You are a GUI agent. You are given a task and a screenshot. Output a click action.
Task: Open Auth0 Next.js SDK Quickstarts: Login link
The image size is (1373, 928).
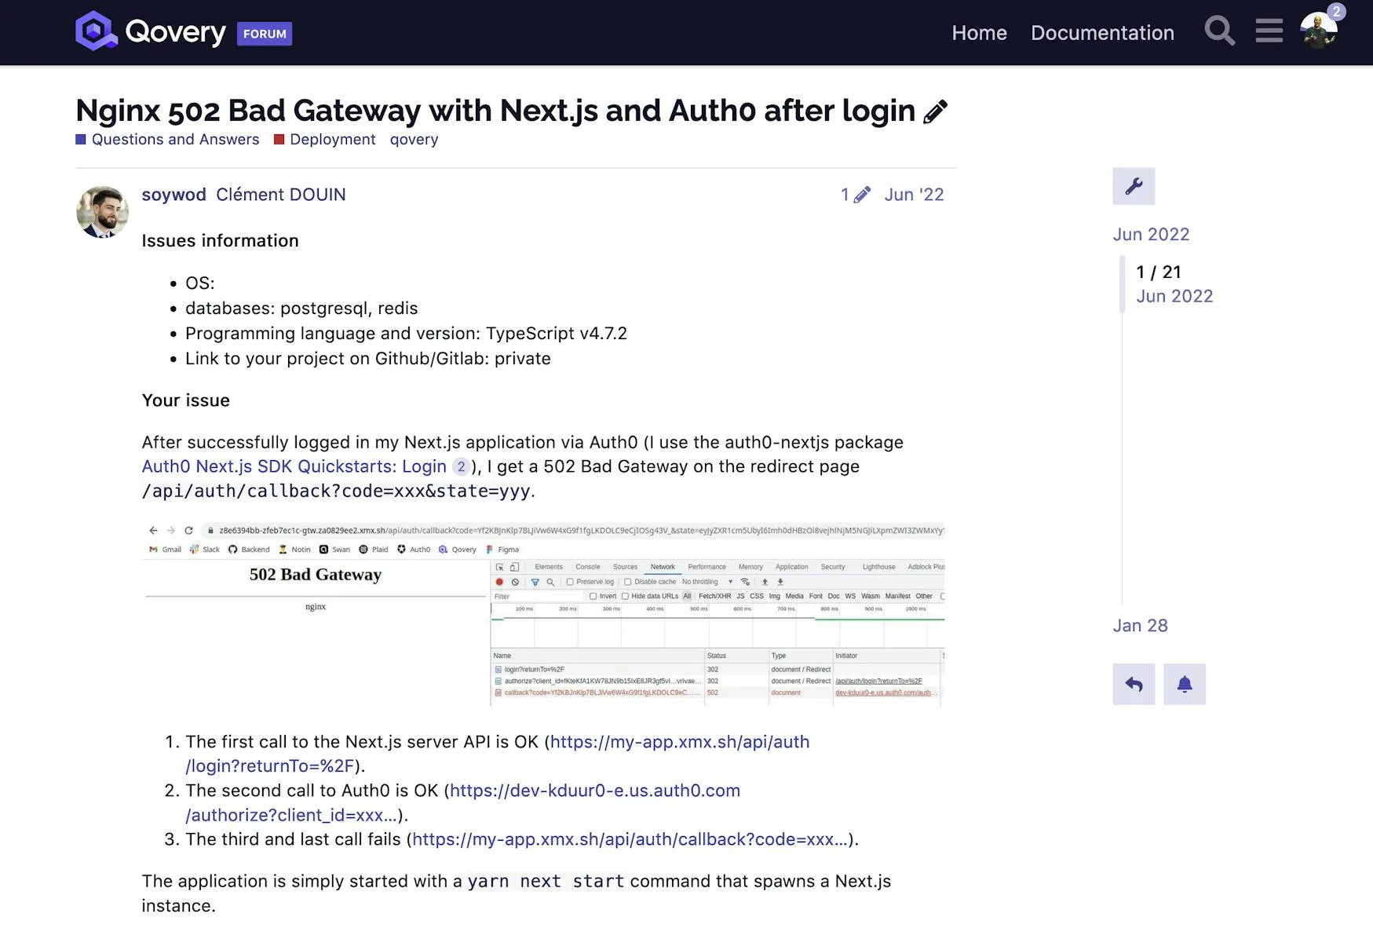[294, 466]
